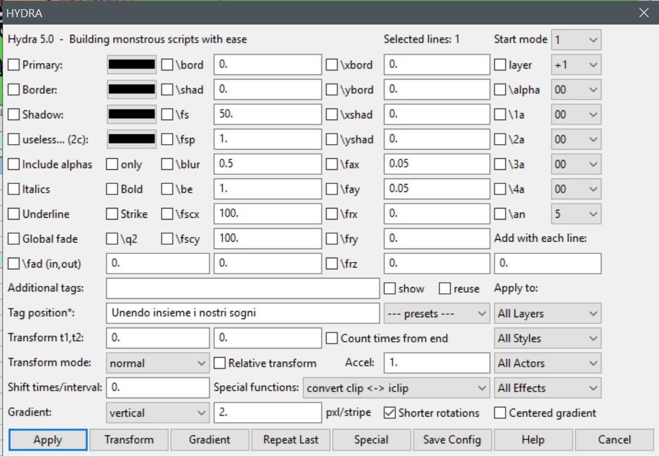Open the presets dropdown
The width and height of the screenshot is (659, 457).
click(x=436, y=313)
